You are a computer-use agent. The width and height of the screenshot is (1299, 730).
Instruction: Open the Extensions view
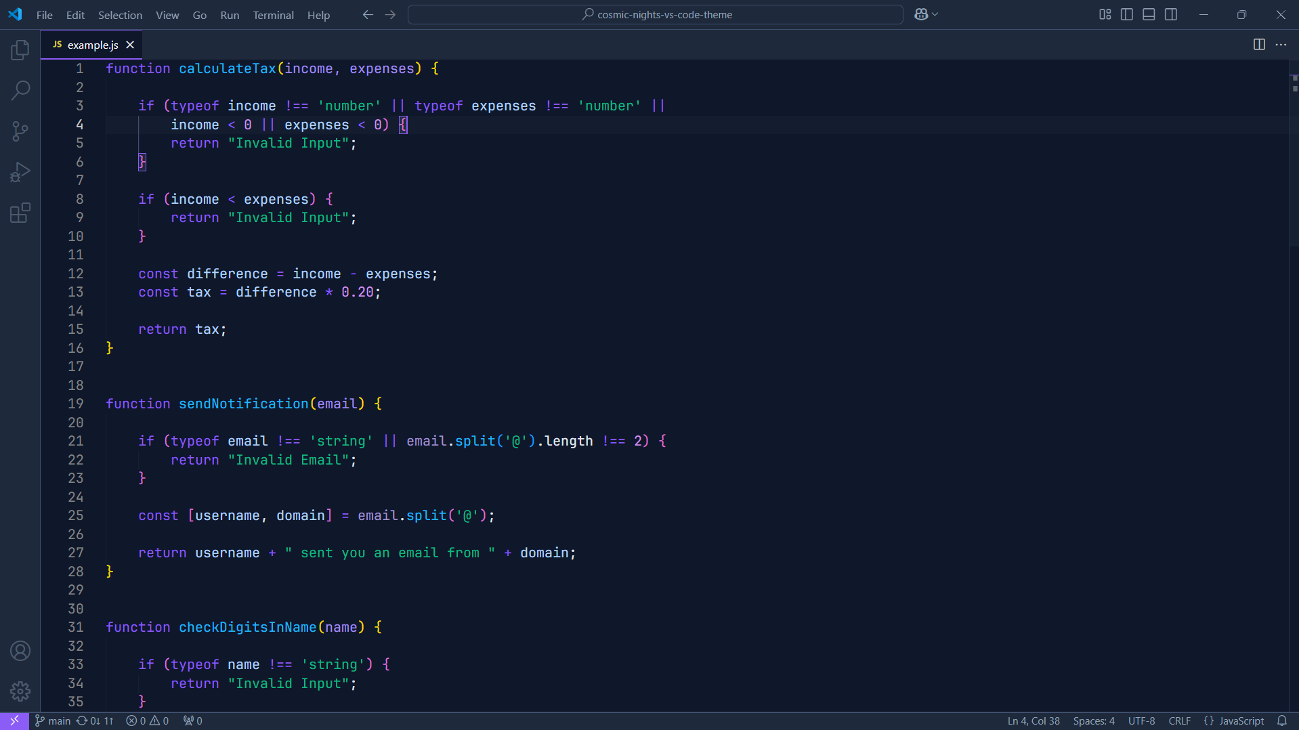20,213
